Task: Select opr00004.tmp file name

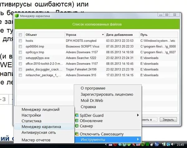Action: click(x=35, y=46)
